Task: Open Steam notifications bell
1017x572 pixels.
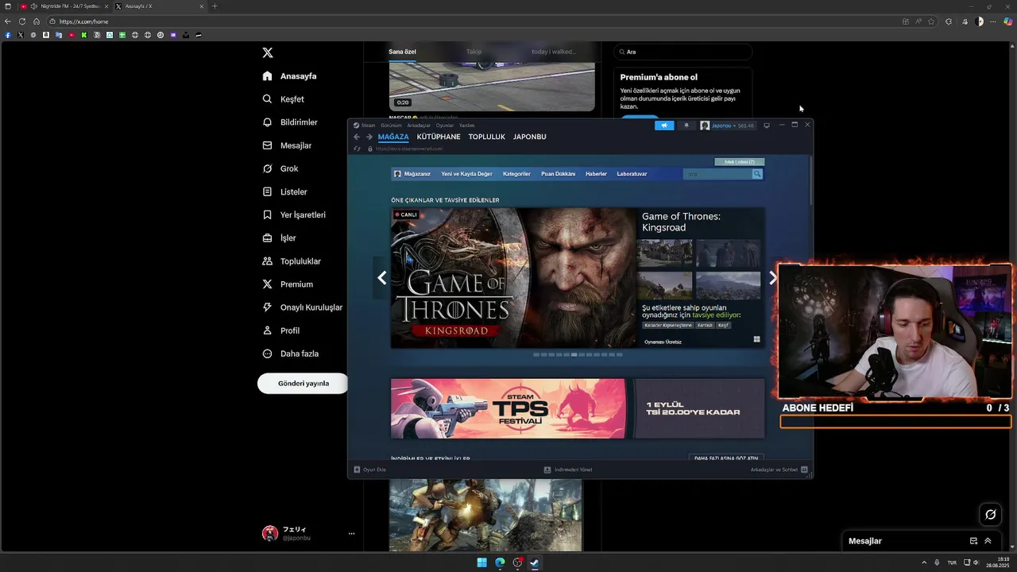Action: pyautogui.click(x=686, y=126)
